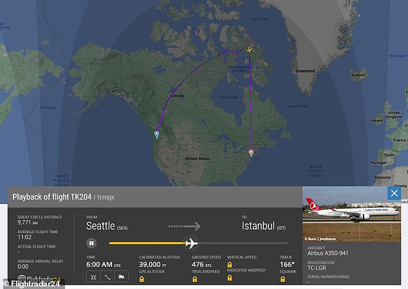Click the lock icon under GPS Altitude

point(142,279)
